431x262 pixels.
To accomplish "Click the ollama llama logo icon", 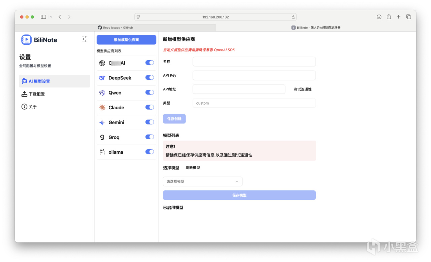I will (x=102, y=152).
